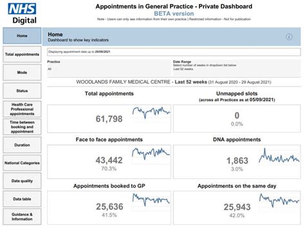
Task: Open the Mode section
Action: [x=22, y=72]
